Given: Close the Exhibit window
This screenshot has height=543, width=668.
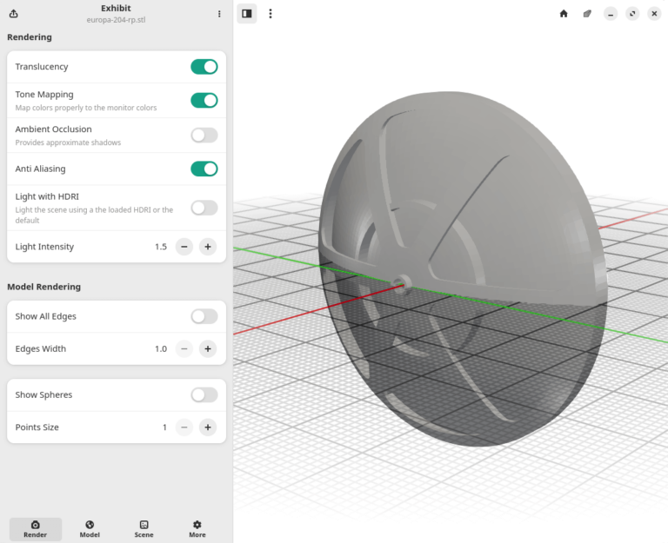Looking at the screenshot, I should 654,14.
